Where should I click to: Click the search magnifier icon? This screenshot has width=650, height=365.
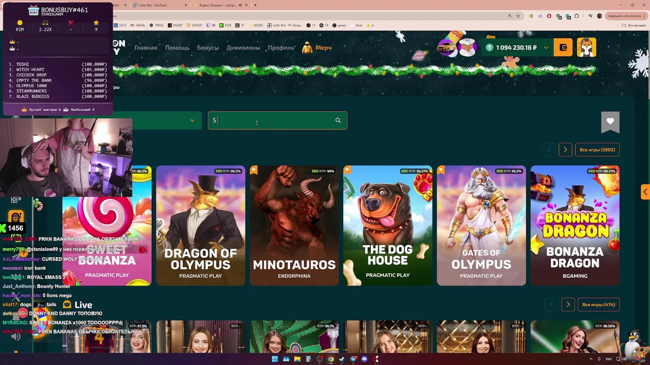pos(338,121)
